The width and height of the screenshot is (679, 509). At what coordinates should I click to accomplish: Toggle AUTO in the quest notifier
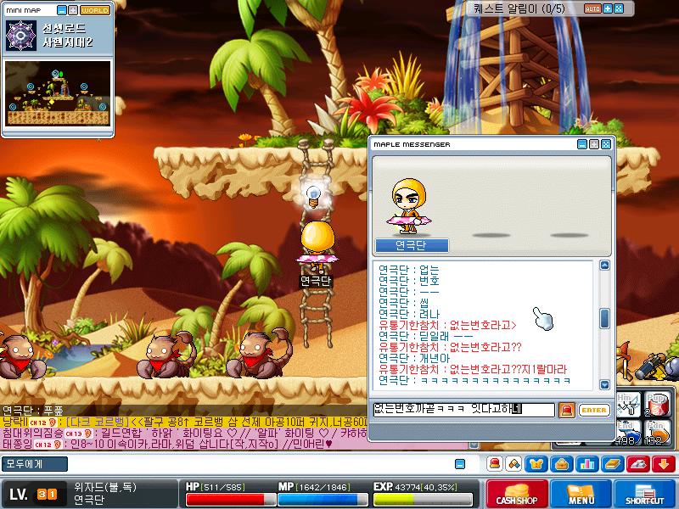coord(592,8)
